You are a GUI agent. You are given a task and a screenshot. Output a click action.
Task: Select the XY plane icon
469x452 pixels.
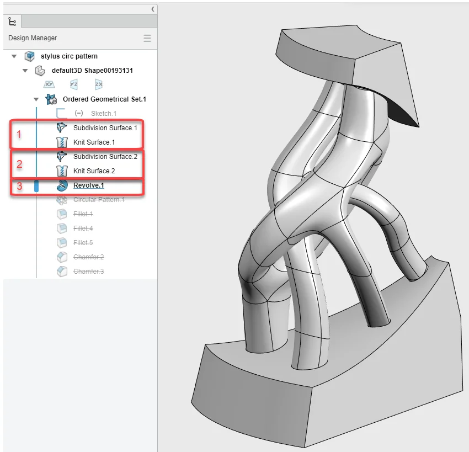[49, 84]
